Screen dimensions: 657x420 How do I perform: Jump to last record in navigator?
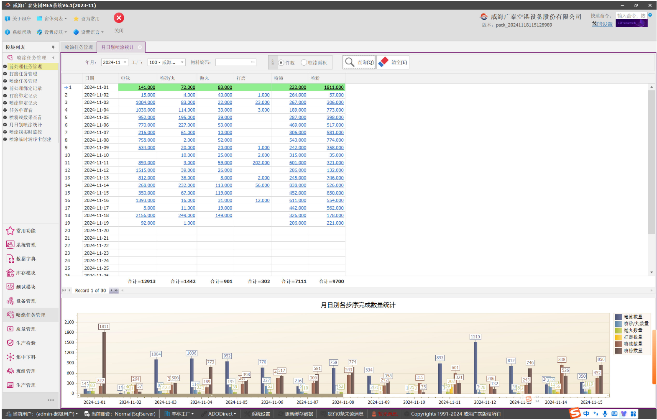click(116, 291)
